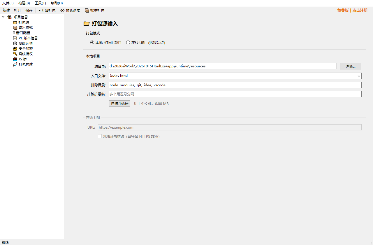Screen dimensions: 373x245
Task: Select 窗口配置 icon in the tree
Action: [x=14, y=33]
